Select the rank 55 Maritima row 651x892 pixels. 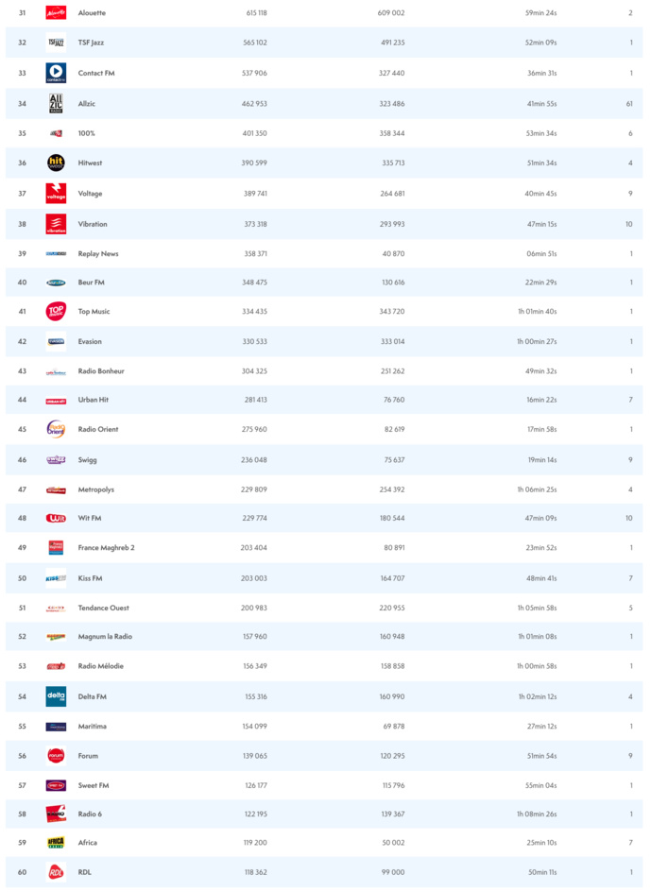(325, 726)
